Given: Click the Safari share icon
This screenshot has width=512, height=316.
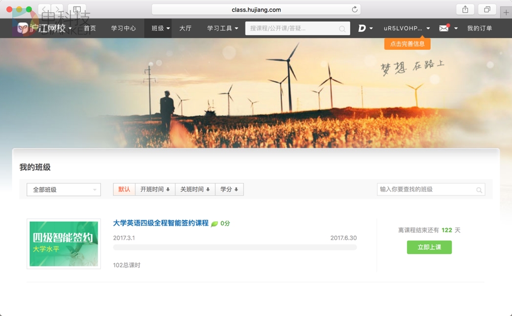Looking at the screenshot, I should [464, 9].
